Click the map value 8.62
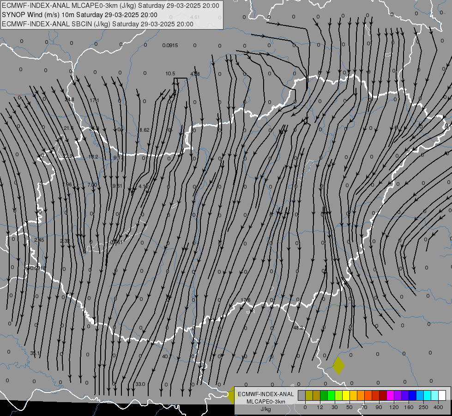 click(145, 130)
